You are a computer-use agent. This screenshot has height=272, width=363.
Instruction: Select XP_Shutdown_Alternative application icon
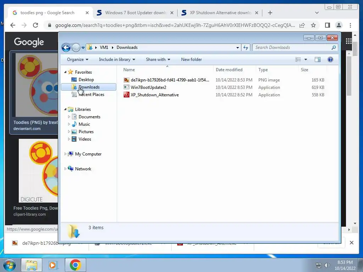[x=127, y=95]
